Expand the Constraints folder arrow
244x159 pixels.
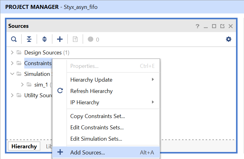coord(12,63)
